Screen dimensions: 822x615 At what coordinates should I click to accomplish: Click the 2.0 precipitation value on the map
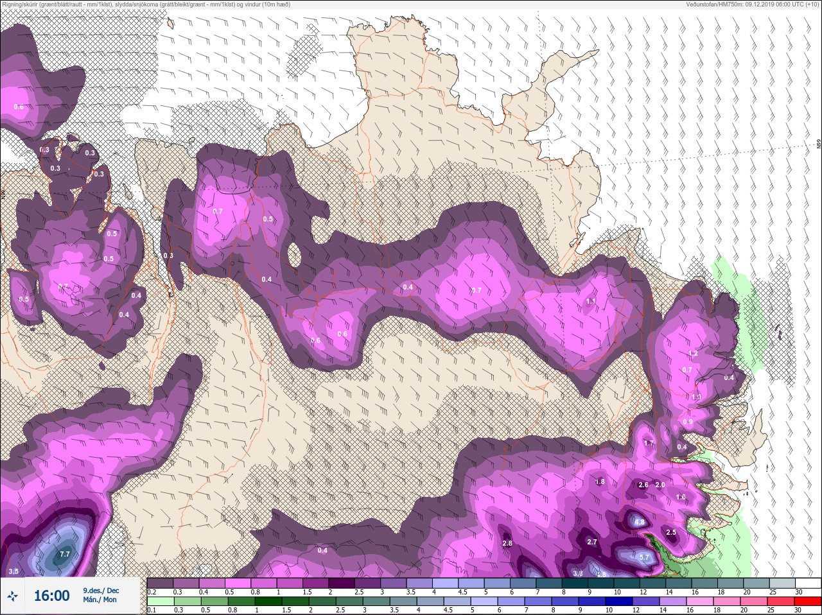(660, 485)
